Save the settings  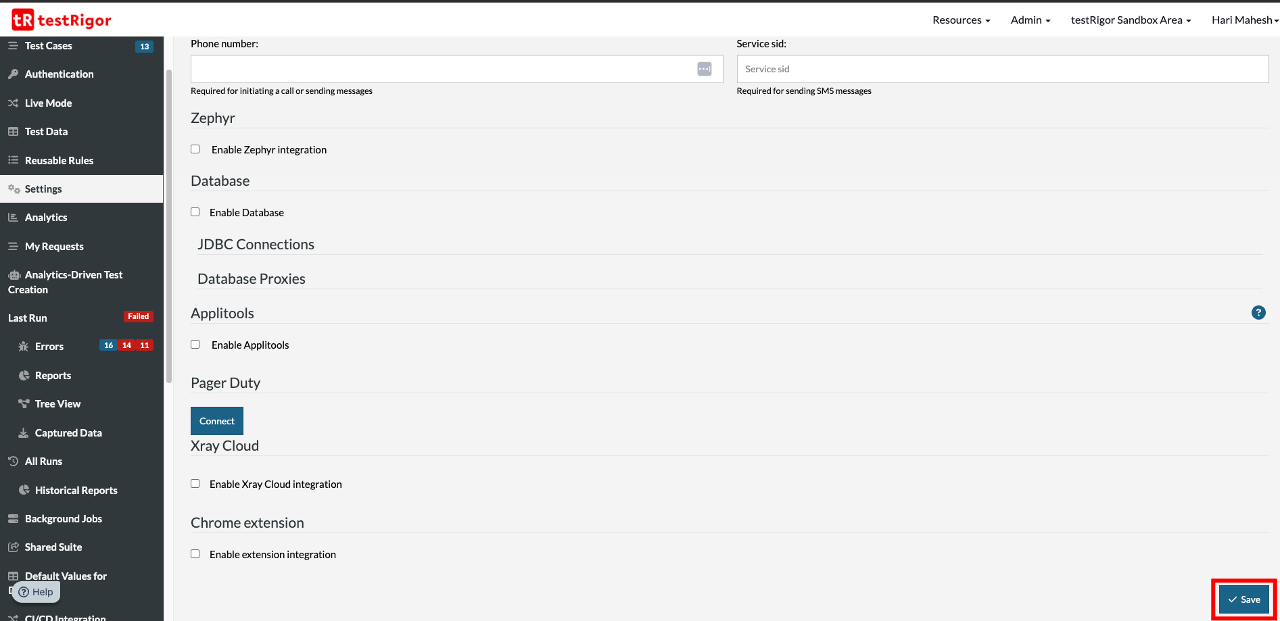pos(1244,599)
